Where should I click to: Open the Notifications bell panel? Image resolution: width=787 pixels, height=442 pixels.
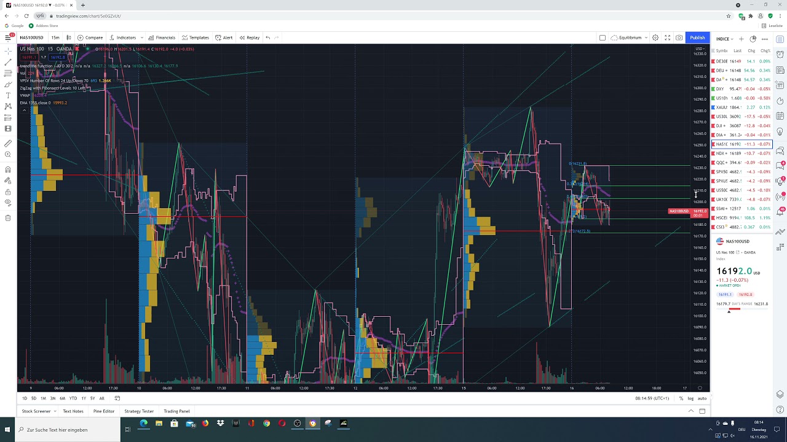[780, 213]
